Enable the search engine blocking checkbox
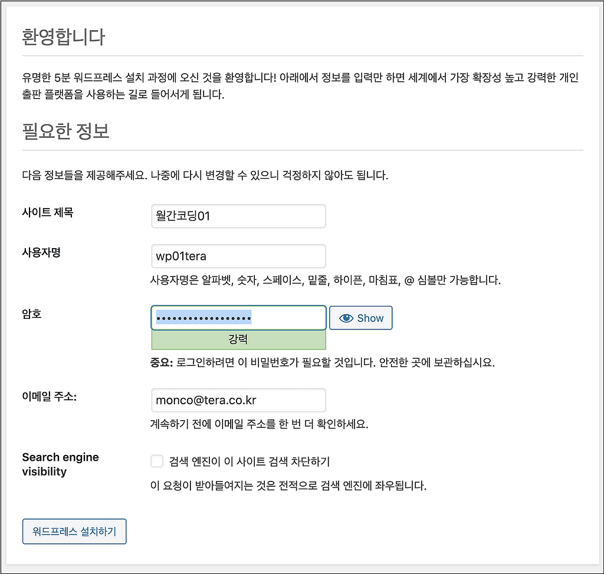The width and height of the screenshot is (604, 574). point(157,461)
